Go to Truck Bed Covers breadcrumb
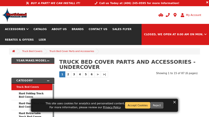This screenshot has width=209, height=117. pyautogui.click(x=32, y=51)
